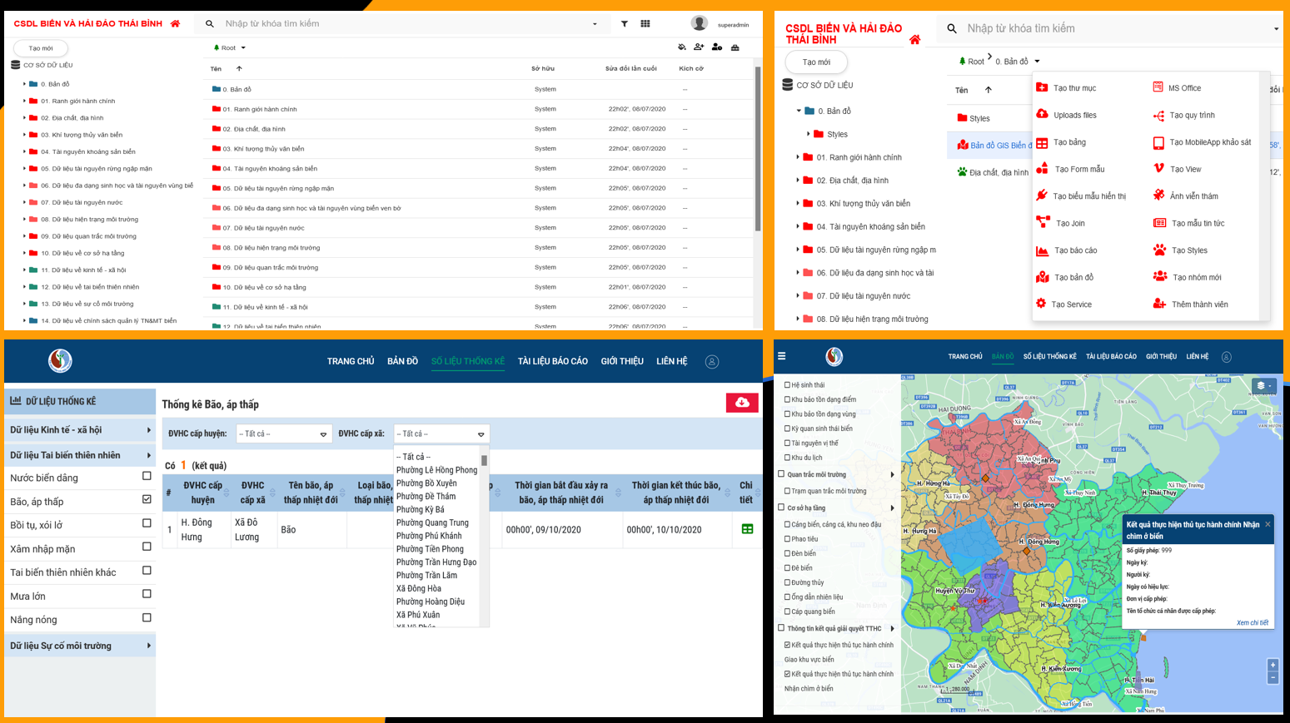Switch to grid view icon
Image resolution: width=1290 pixels, height=723 pixels.
(x=645, y=24)
